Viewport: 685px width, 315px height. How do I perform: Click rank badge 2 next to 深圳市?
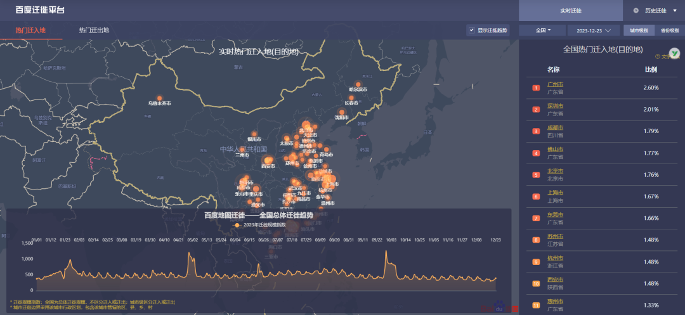537,110
